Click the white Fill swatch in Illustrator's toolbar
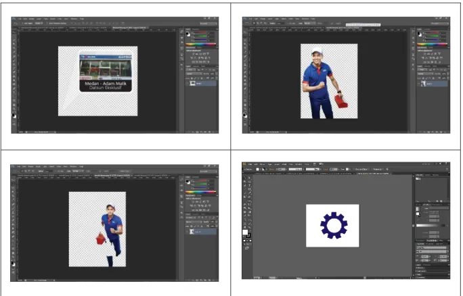The width and height of the screenshot is (463, 296). (245, 232)
